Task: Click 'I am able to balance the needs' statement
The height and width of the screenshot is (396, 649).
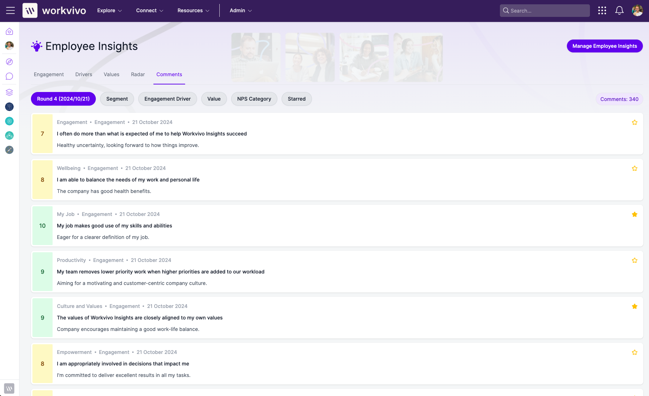Action: coord(128,180)
